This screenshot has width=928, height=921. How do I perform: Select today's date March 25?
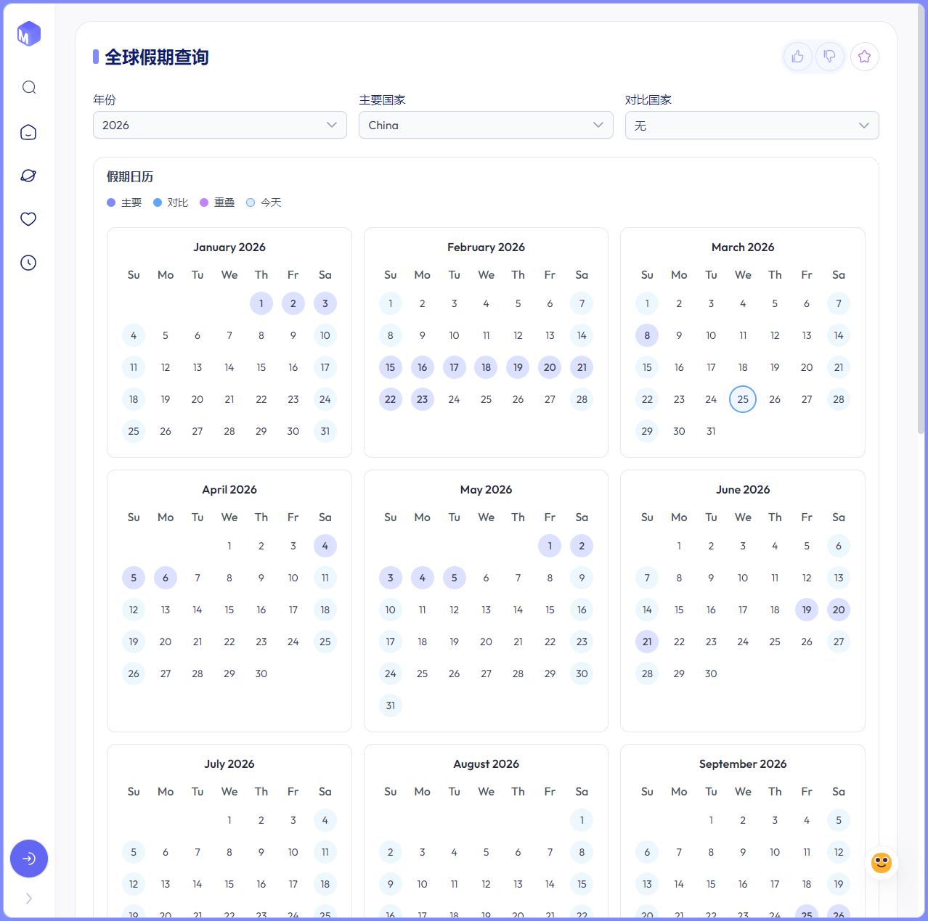pos(743,399)
